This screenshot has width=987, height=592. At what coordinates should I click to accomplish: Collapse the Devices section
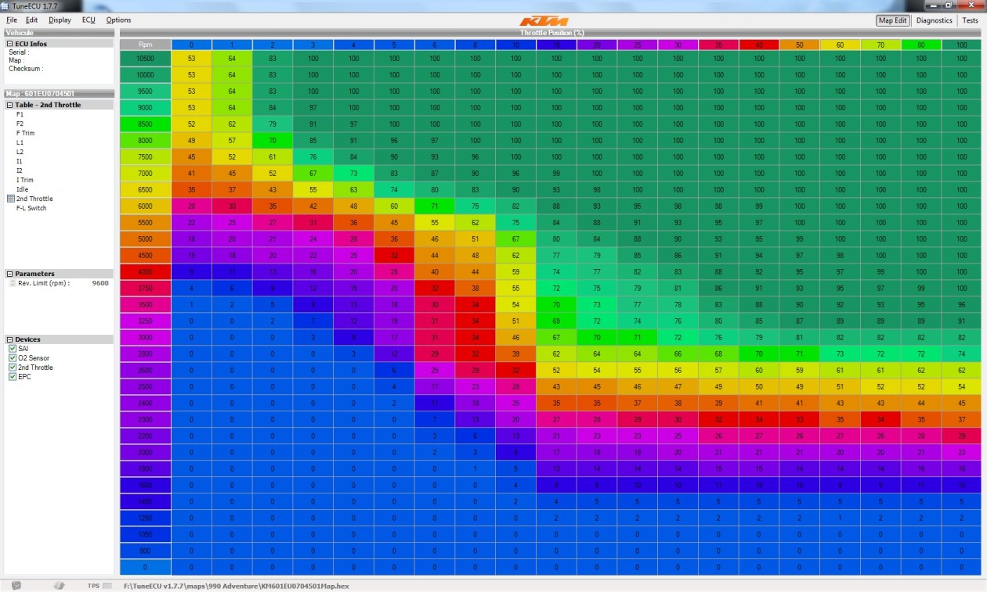9,339
